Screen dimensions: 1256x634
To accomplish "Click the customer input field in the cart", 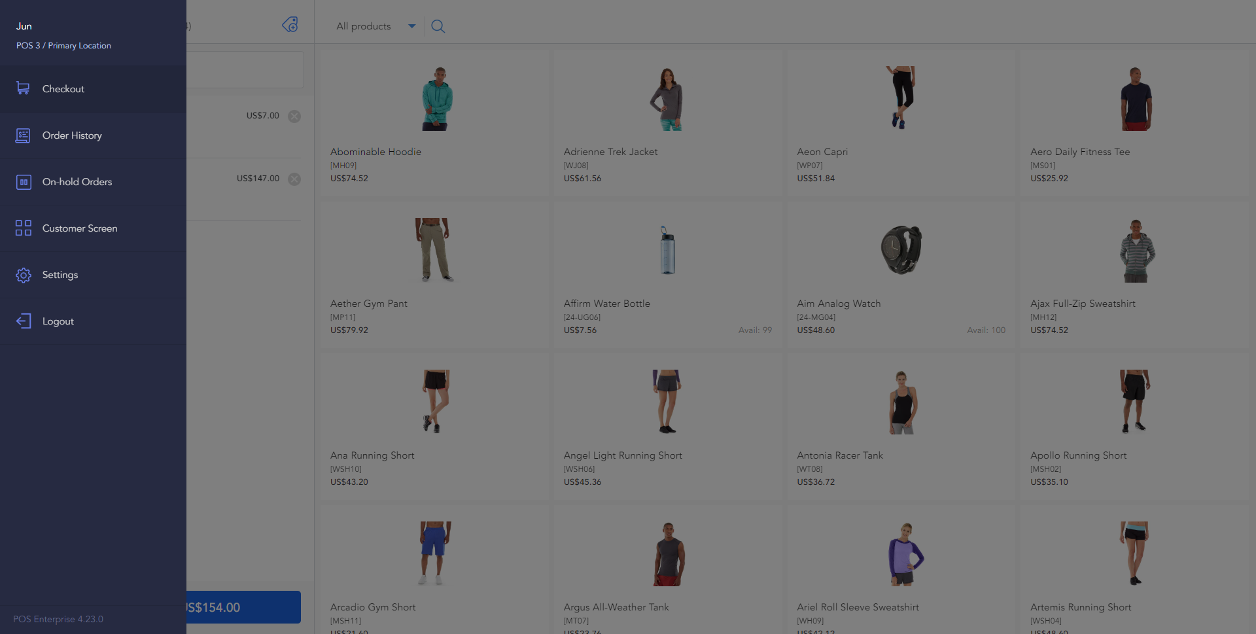I will point(245,69).
